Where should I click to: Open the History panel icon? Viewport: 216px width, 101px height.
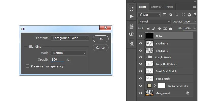click(132, 9)
